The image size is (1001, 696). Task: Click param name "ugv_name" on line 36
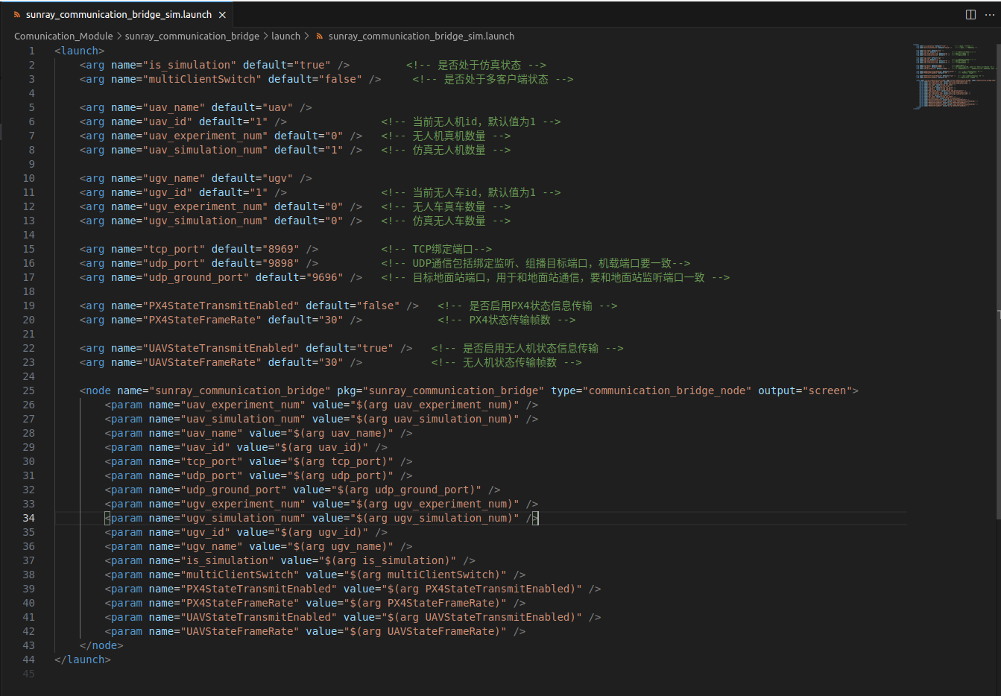pos(212,546)
